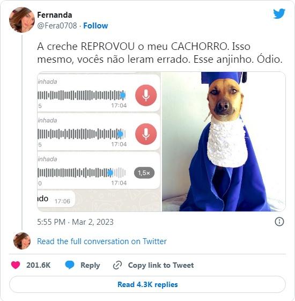Image resolution: width=295 pixels, height=301 pixels.
Task: Click the pink heart like icon
Action: click(x=16, y=265)
